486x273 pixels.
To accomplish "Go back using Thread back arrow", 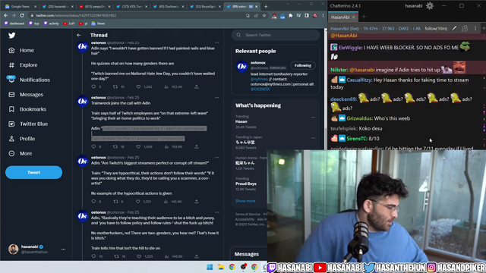I will [x=79, y=36].
